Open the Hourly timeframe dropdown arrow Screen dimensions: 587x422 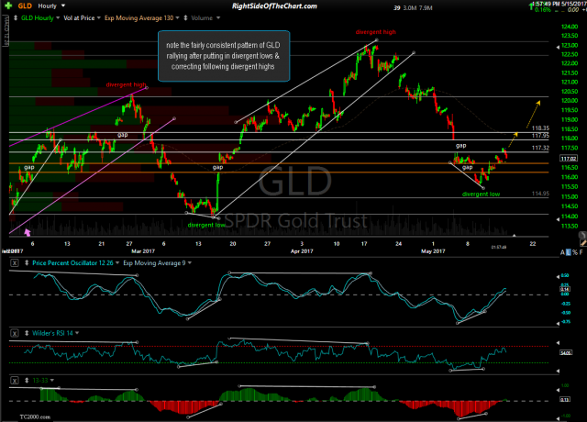(63, 6)
